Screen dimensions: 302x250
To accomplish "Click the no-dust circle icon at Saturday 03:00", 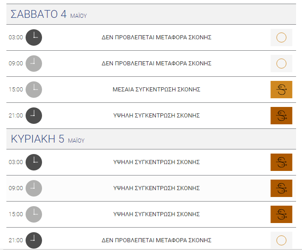I will pyautogui.click(x=281, y=37).
